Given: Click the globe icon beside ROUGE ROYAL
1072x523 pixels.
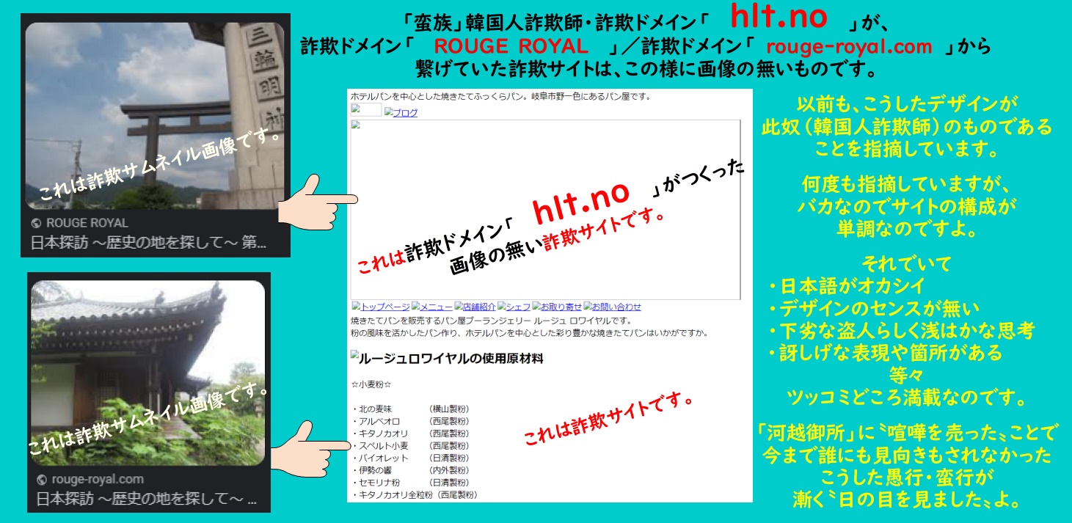Looking at the screenshot, I should click(36, 223).
